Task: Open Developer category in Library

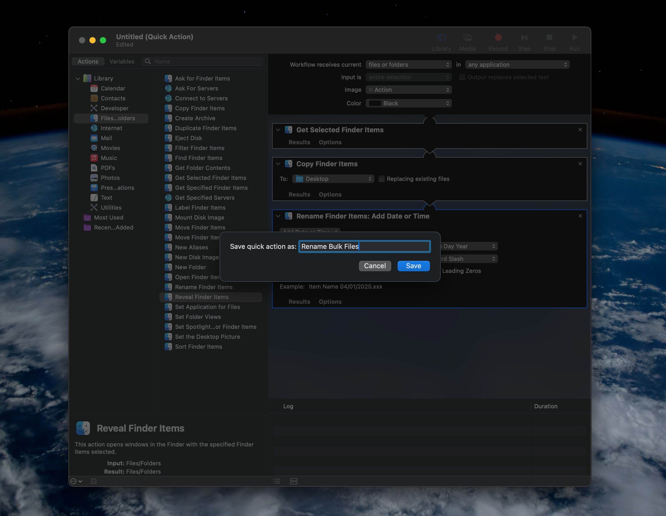Action: [x=114, y=108]
